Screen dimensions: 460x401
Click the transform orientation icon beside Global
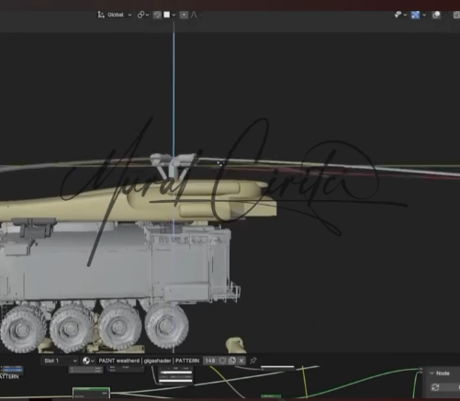point(101,15)
